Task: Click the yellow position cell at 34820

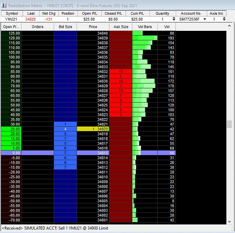Action: click(93, 129)
